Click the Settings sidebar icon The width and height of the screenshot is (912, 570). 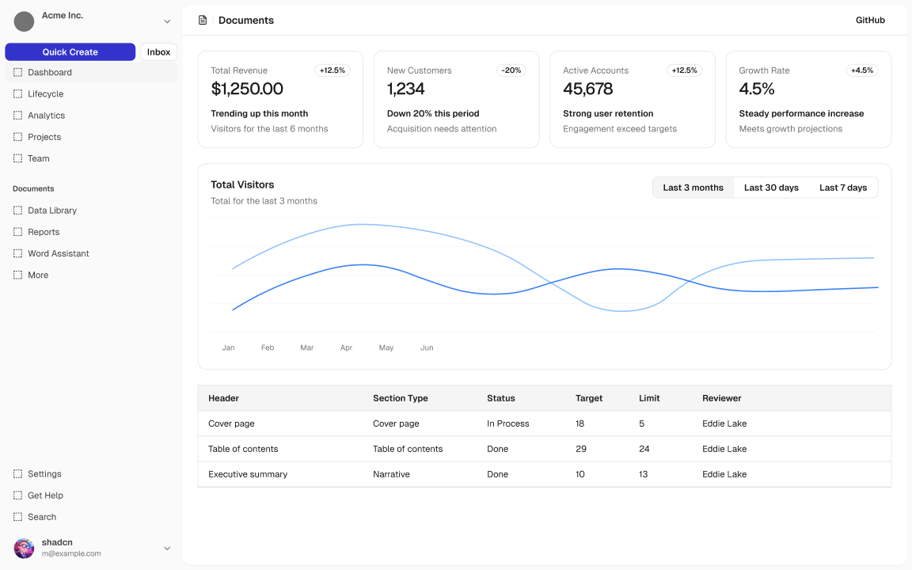tap(18, 473)
